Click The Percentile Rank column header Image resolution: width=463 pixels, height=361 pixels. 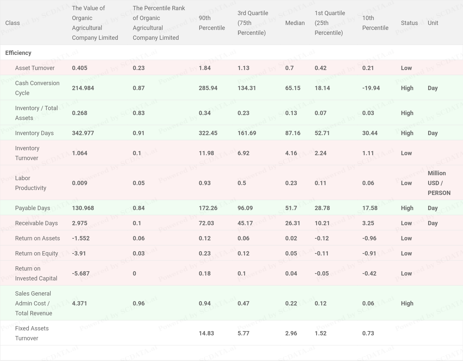[159, 23]
